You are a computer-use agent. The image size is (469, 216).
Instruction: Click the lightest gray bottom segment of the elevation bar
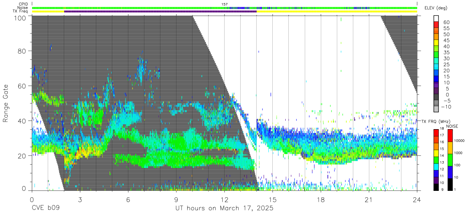click(x=437, y=109)
